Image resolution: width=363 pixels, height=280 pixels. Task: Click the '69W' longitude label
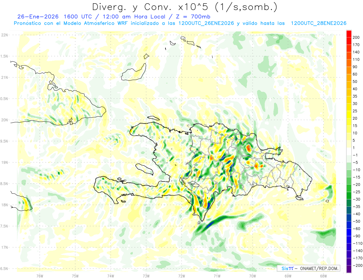[x=288, y=276]
